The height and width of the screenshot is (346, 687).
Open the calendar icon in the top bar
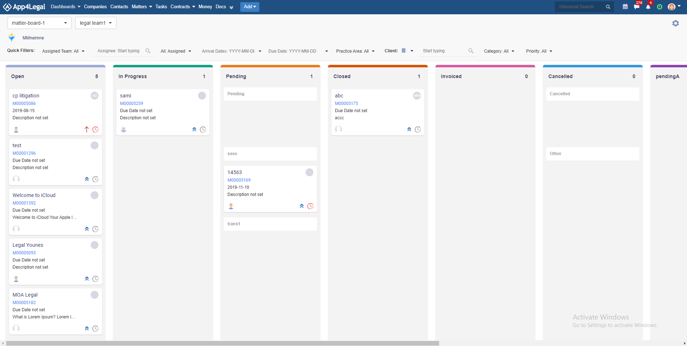click(625, 7)
